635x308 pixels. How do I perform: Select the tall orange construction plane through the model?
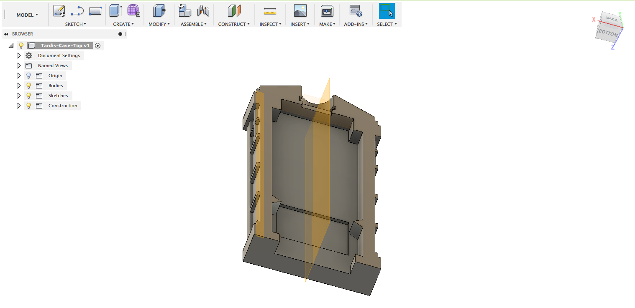(321, 179)
